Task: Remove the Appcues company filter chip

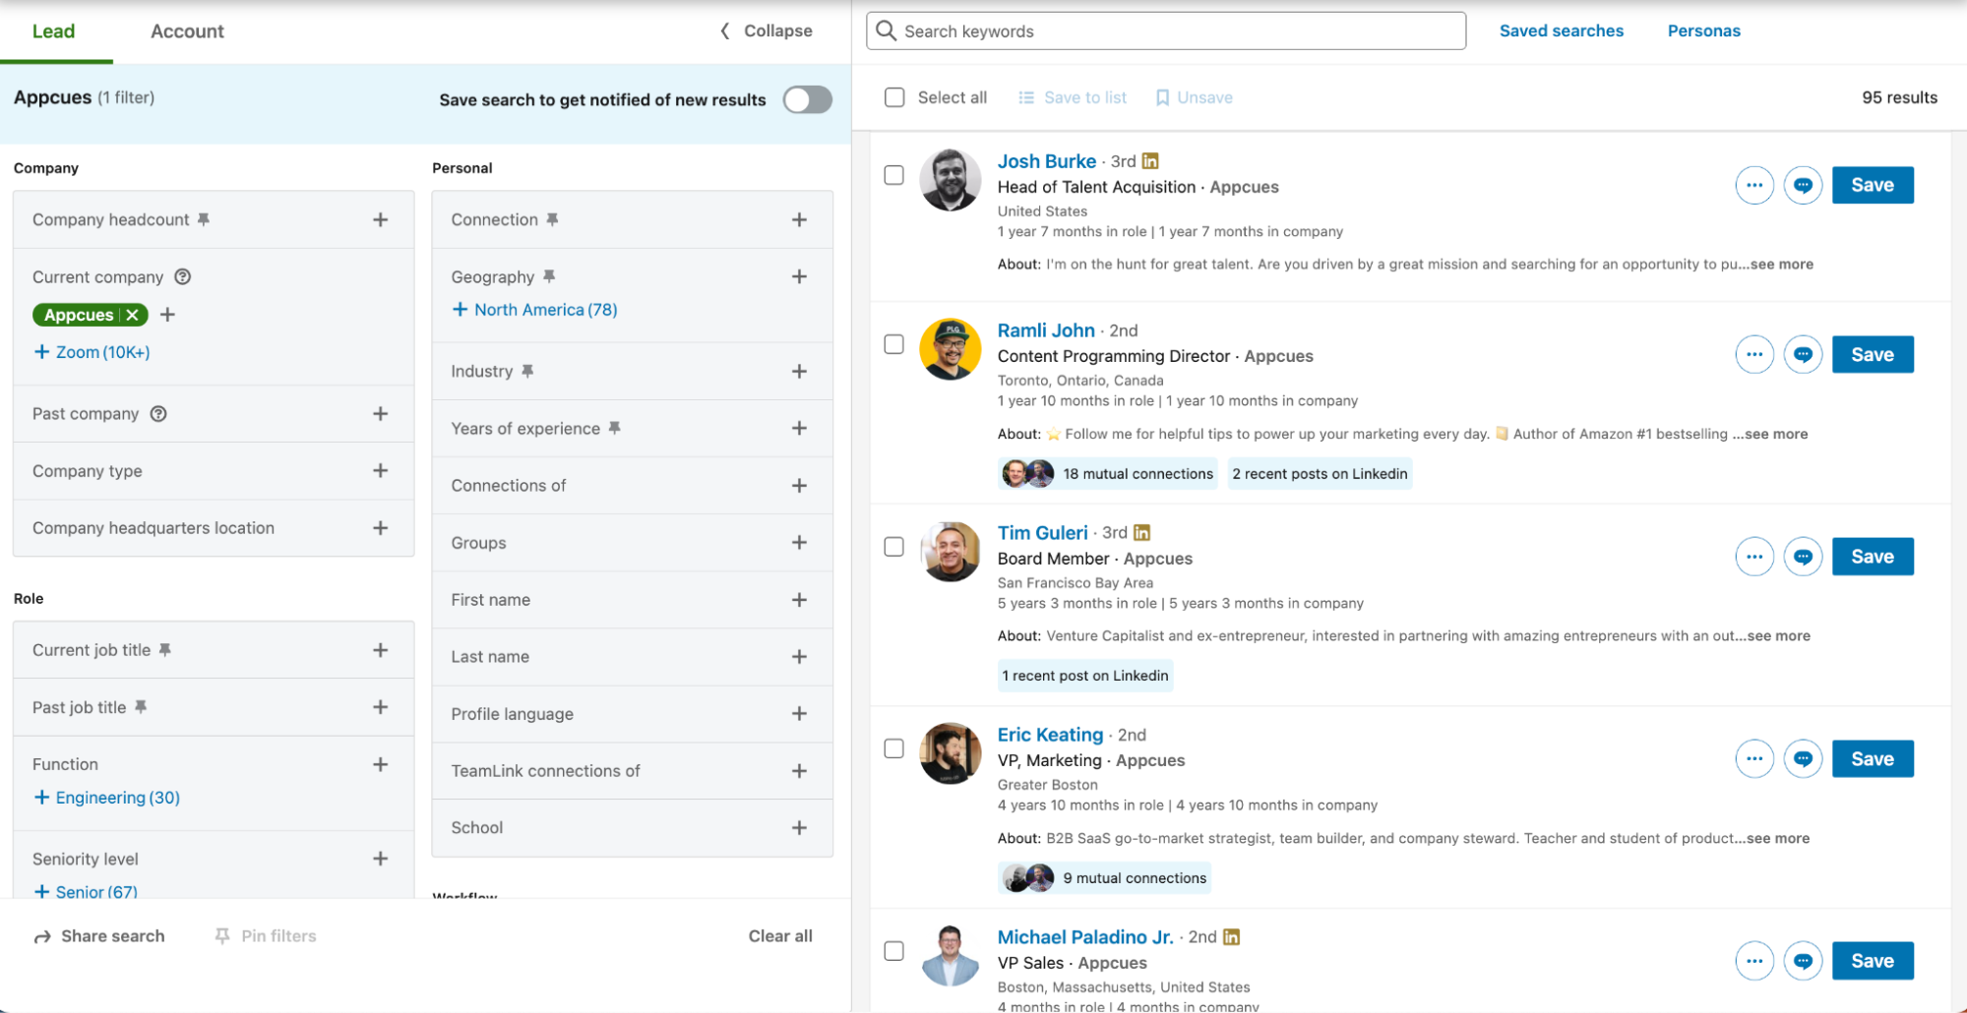Action: click(x=132, y=315)
